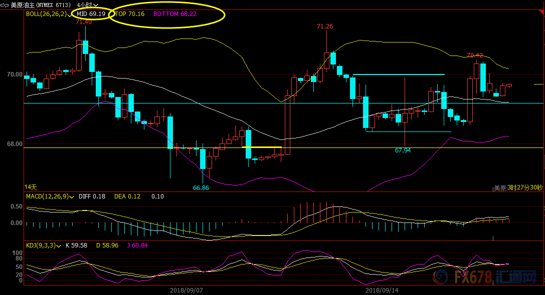Click the 0.50 MACD axis label

(x=17, y=206)
